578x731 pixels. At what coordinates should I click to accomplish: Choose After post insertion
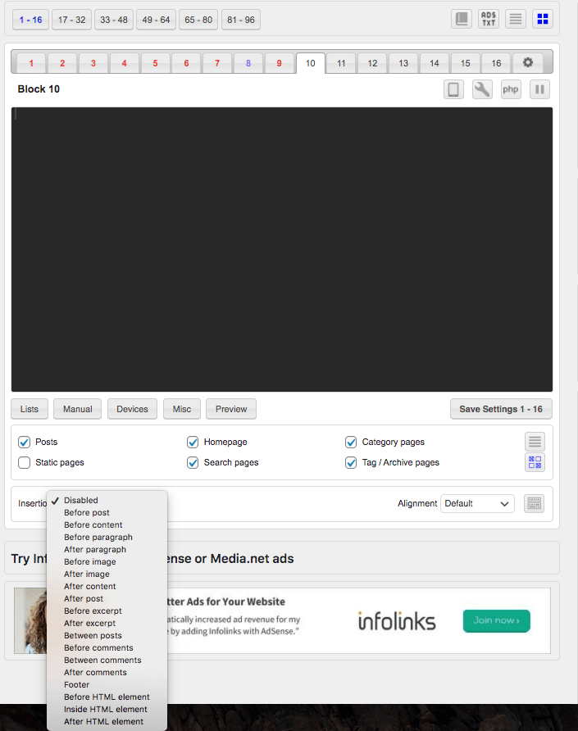[107, 598]
